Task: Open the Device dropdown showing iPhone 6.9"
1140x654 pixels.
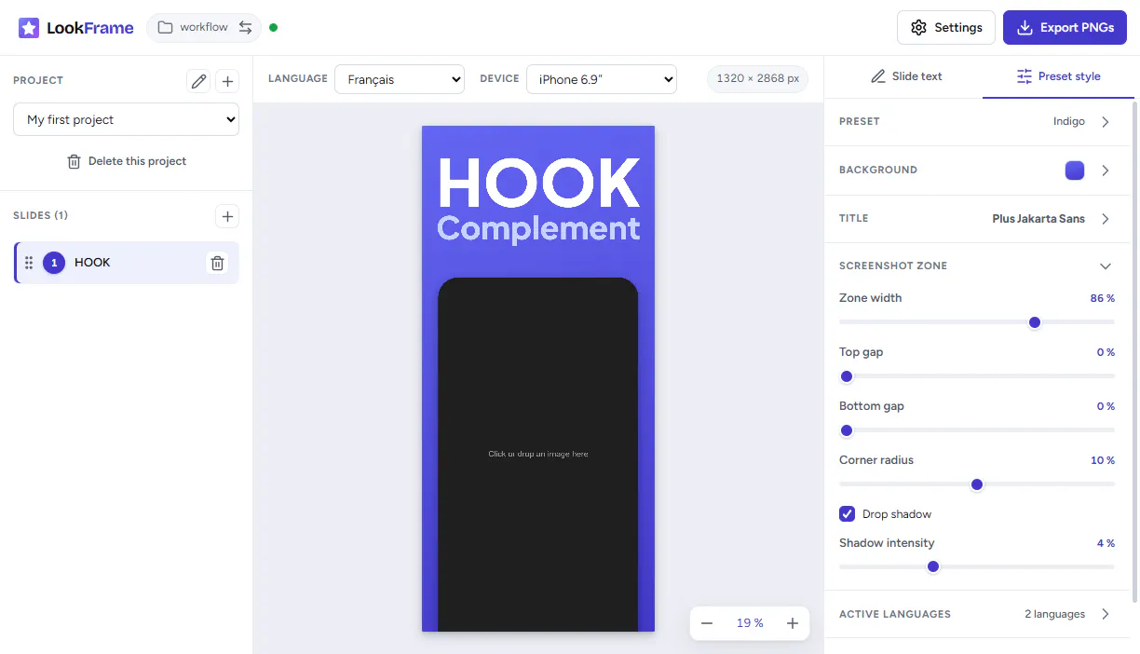Action: click(602, 79)
